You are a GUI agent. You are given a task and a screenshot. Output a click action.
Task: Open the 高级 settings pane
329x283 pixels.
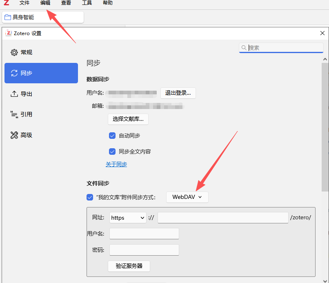(x=41, y=135)
